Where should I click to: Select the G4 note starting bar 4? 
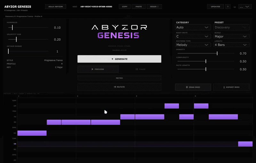(201, 106)
